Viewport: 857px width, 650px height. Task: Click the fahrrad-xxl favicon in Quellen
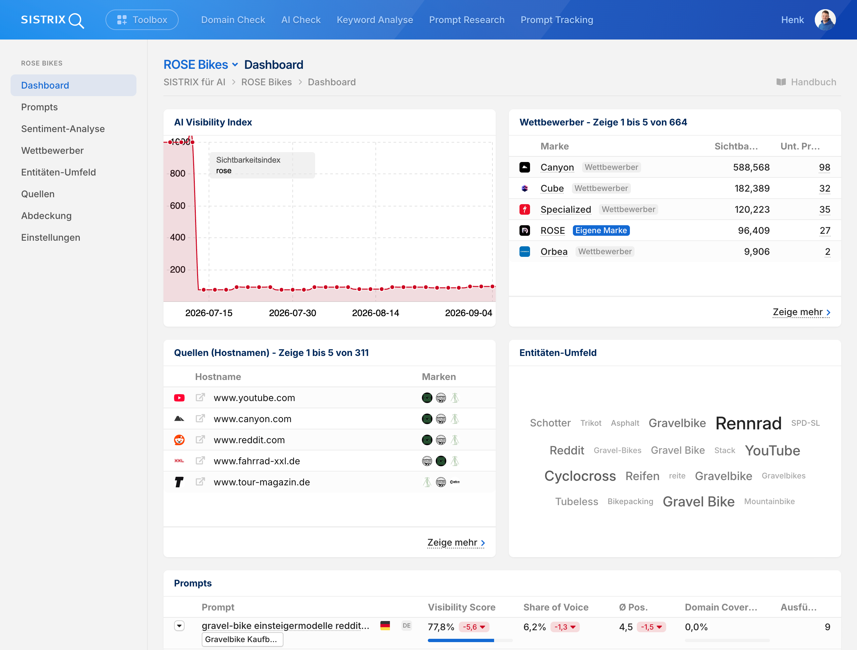pos(179,461)
